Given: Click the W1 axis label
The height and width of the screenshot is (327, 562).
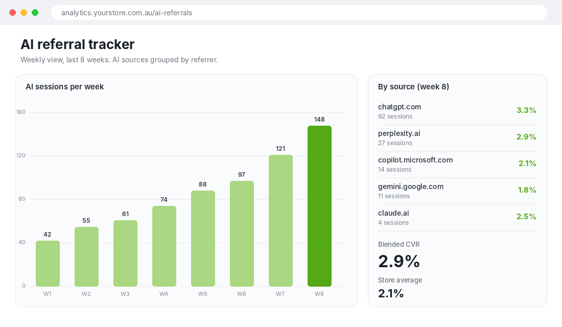Looking at the screenshot, I should (48, 294).
